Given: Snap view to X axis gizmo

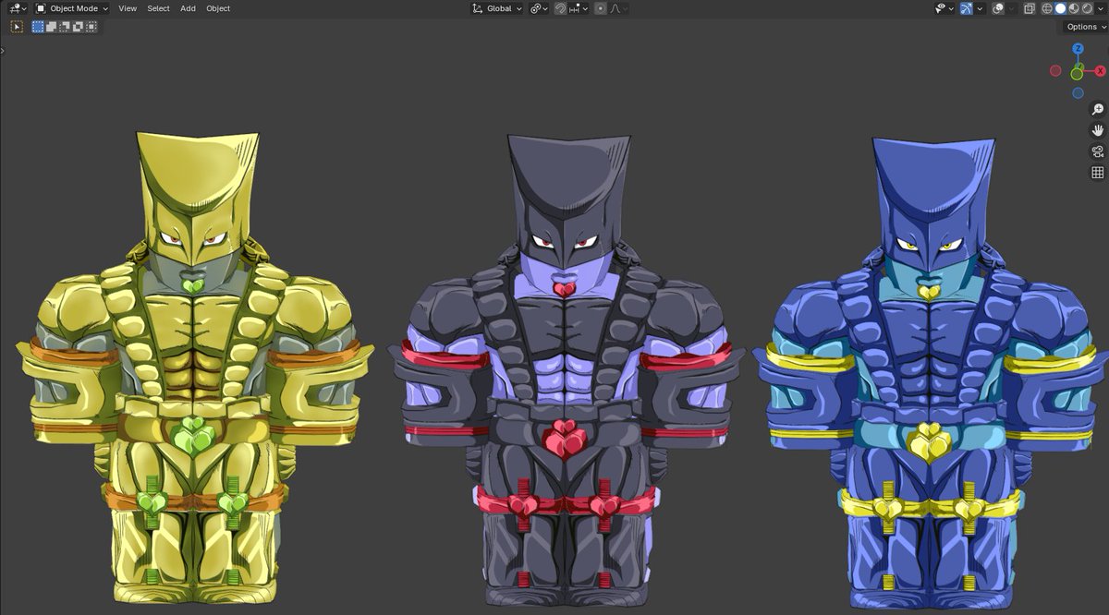Looking at the screenshot, I should (x=1100, y=71).
